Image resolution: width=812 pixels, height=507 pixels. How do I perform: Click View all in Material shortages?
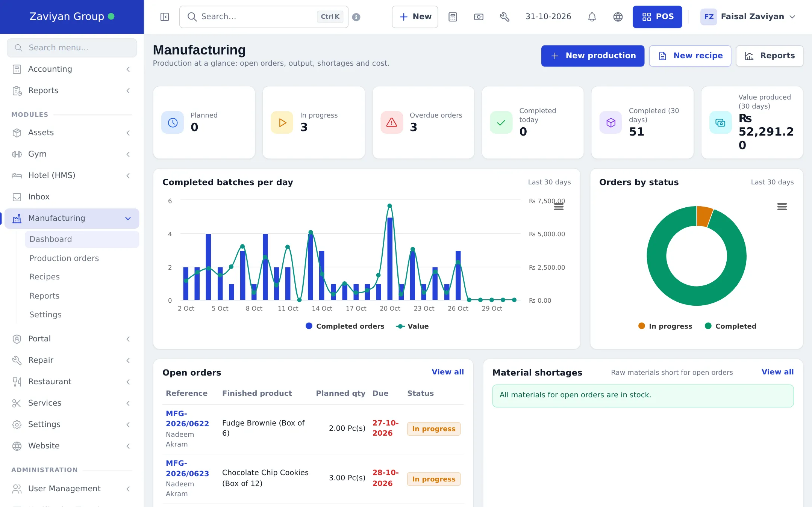(x=777, y=372)
